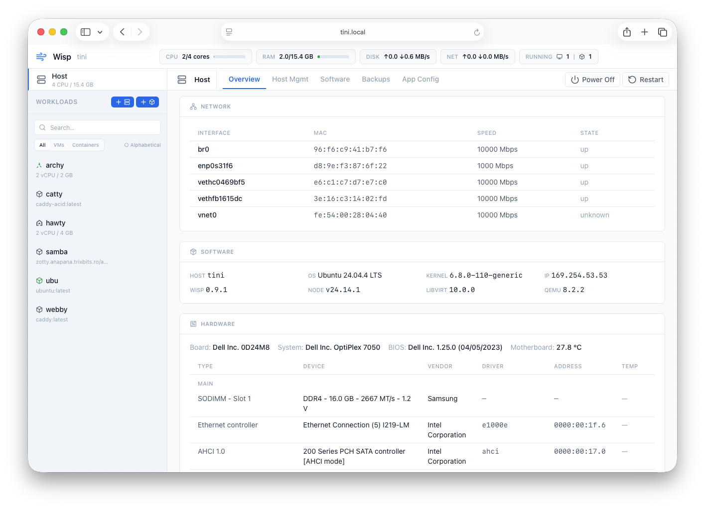Screen dimensions: 705x509
Task: Click the Software section cube icon
Action: coord(193,252)
